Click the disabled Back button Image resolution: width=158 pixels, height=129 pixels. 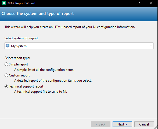pyautogui.click(x=100, y=124)
